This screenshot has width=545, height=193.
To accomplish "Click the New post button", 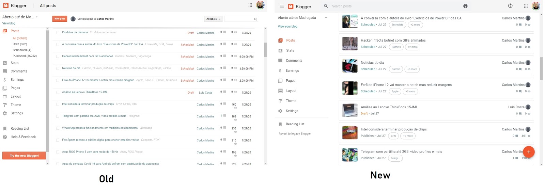I will pyautogui.click(x=60, y=19).
